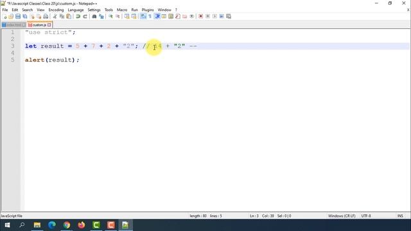Open the Tools menu
411x231 pixels.
[x=109, y=10]
